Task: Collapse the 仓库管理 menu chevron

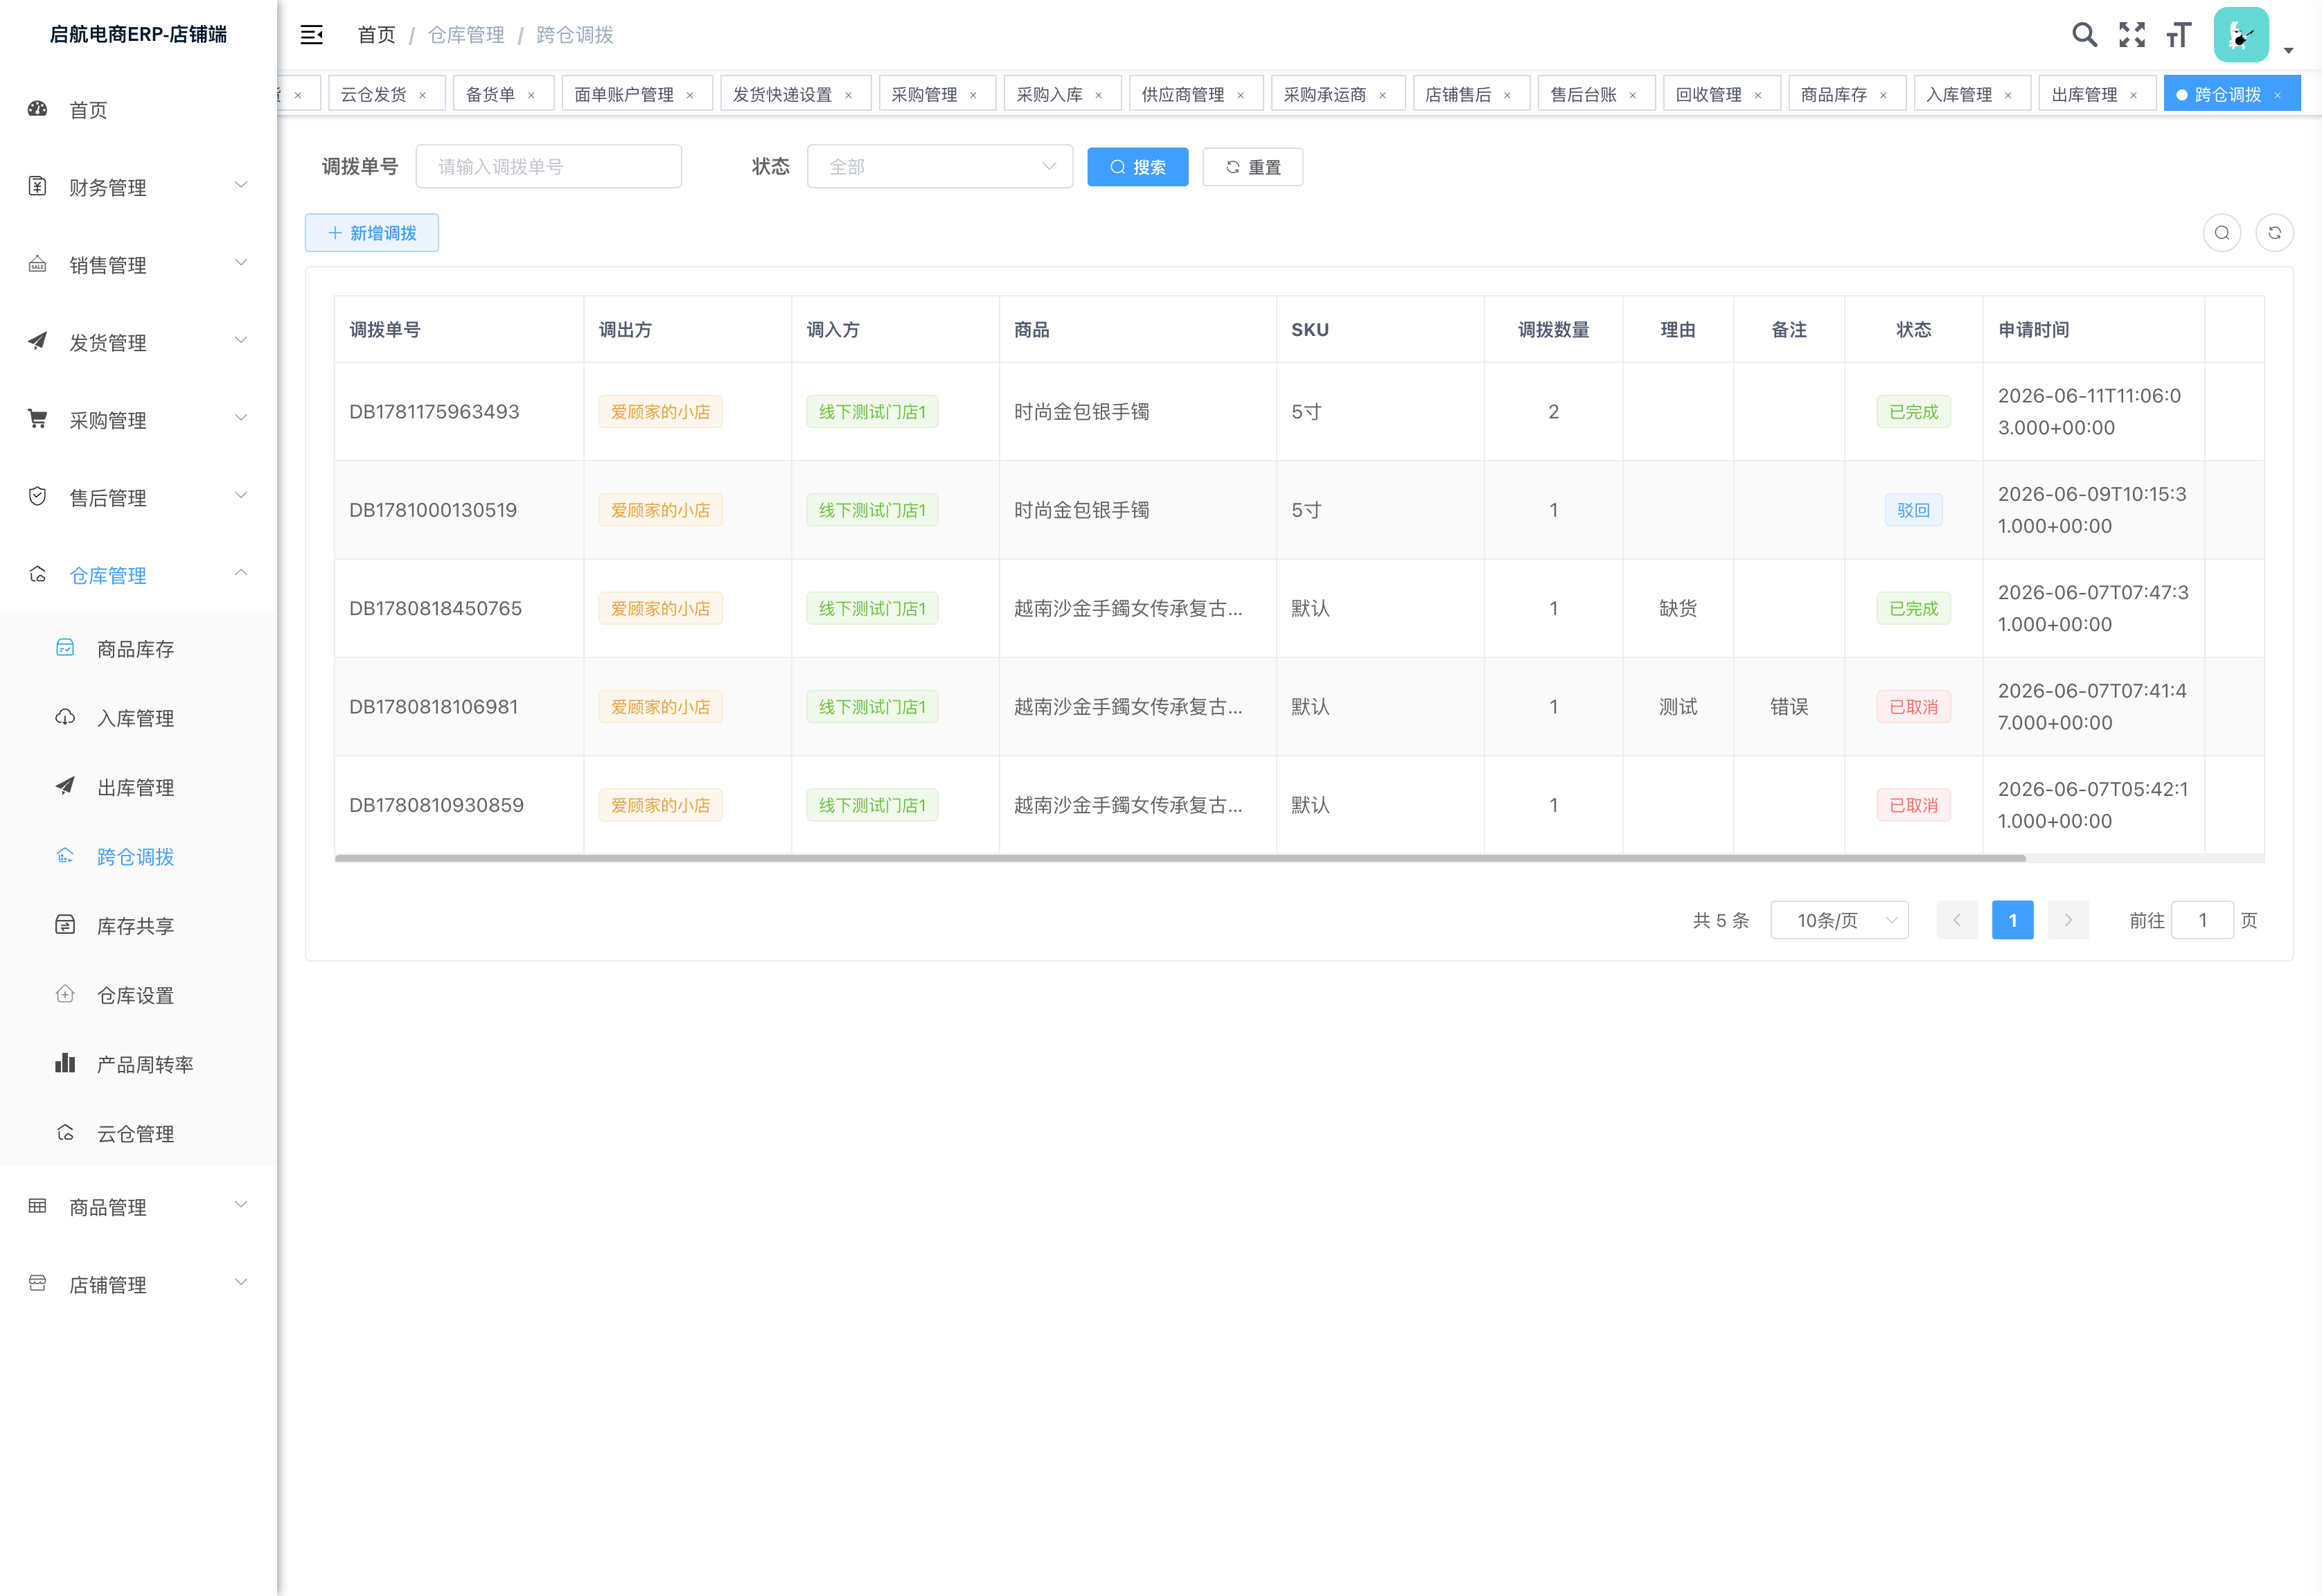Action: 241,573
